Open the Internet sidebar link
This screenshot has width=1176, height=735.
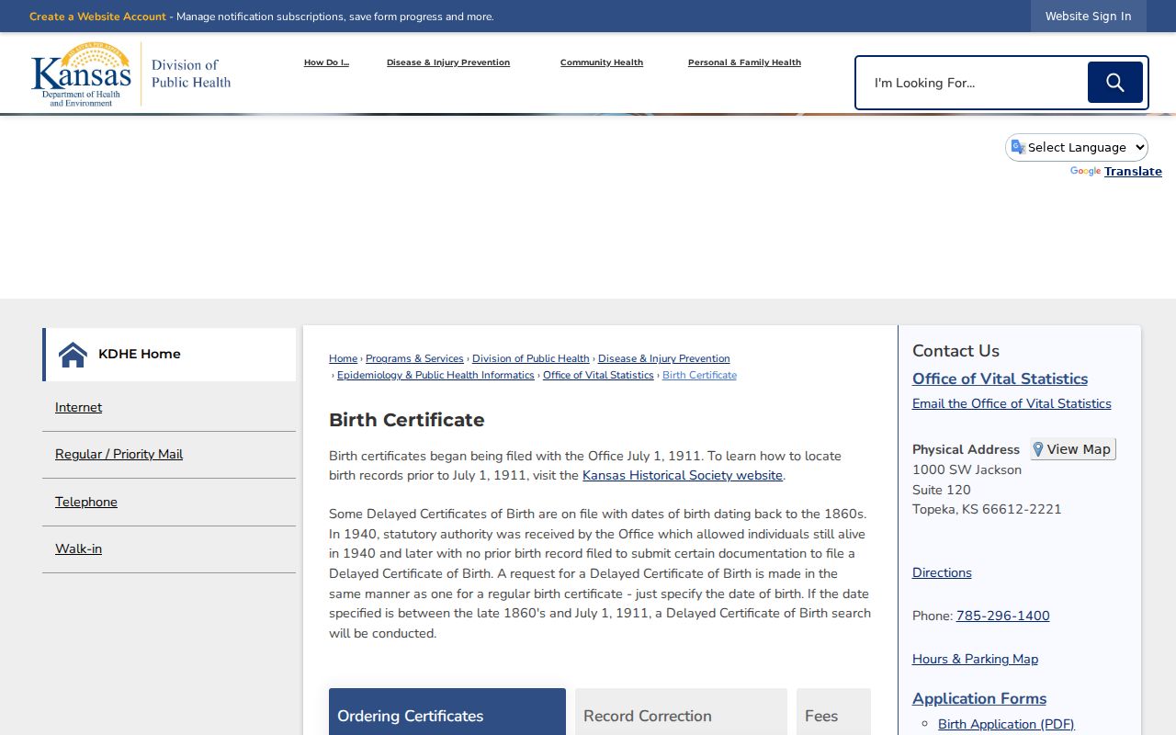(78, 408)
